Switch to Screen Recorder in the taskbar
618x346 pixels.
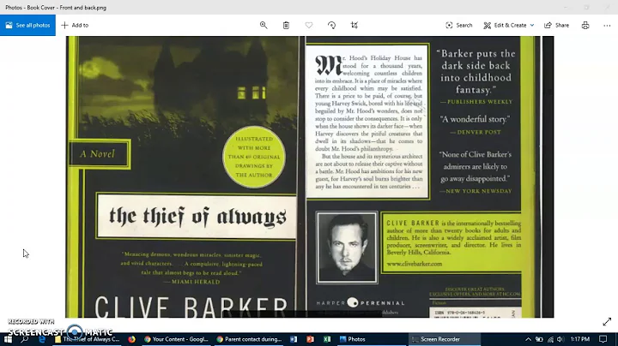445,339
